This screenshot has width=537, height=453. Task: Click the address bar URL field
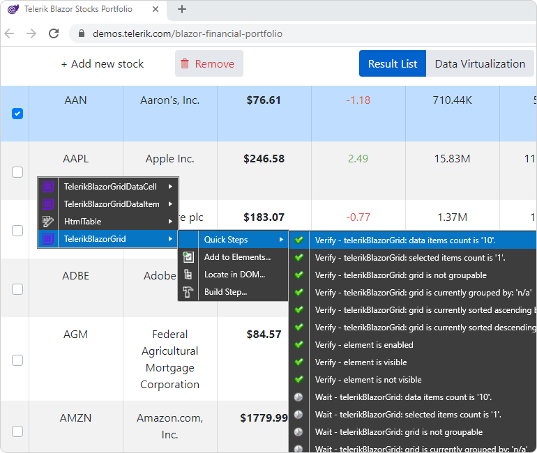(x=188, y=33)
